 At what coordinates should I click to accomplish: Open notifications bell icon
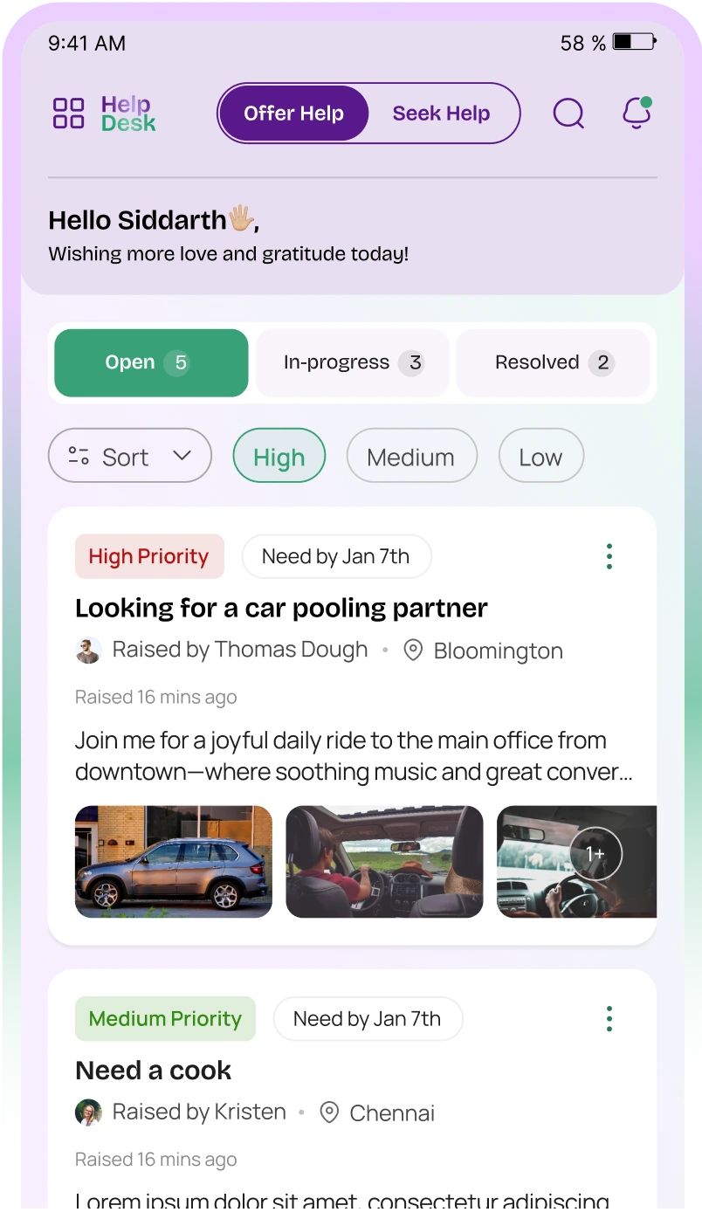[x=637, y=113]
